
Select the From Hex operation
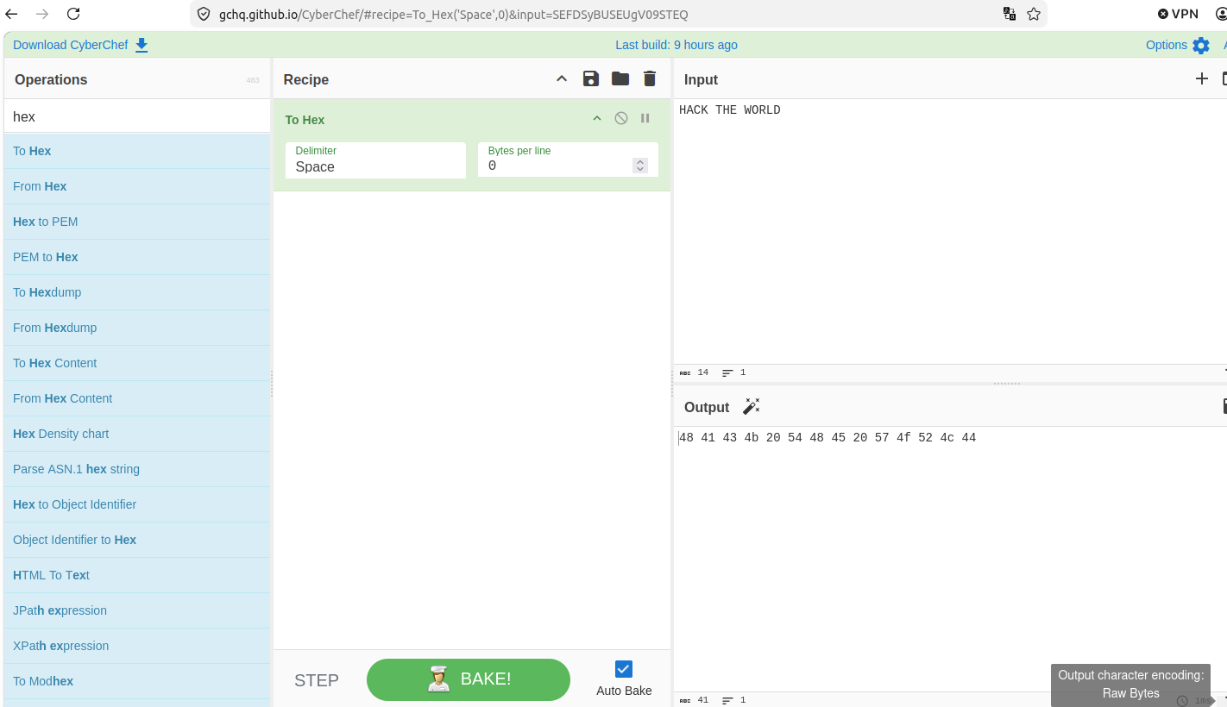click(137, 186)
